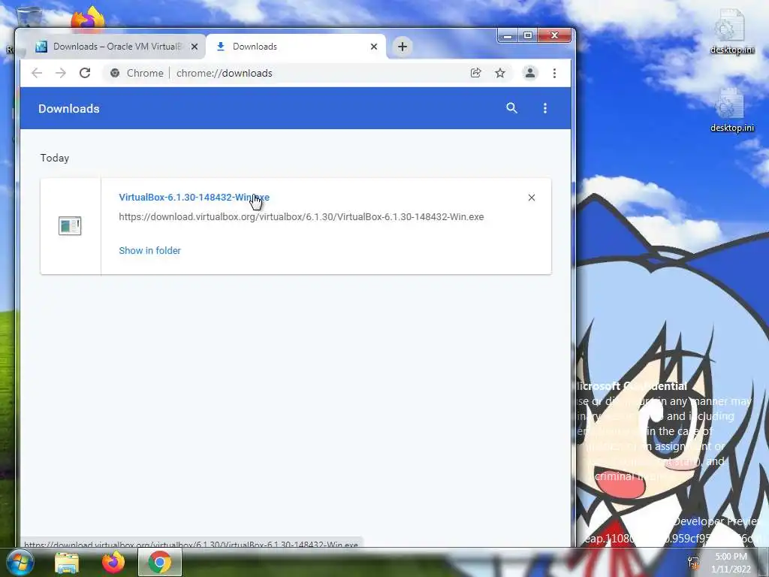769x577 pixels.
Task: Open the taskbar clock showing 5:00 PM
Action: (x=731, y=563)
